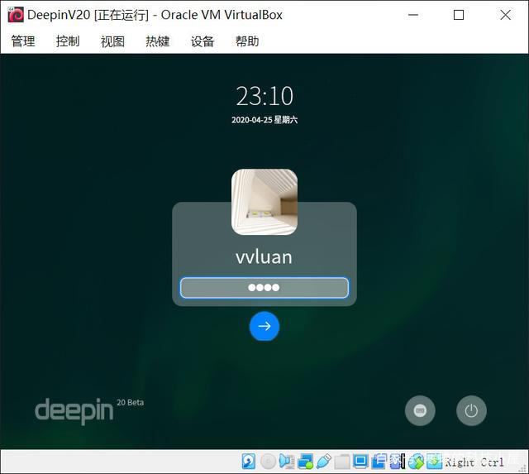This screenshot has height=474, width=529.
Task: Click the shared folders status icon
Action: [x=342, y=462]
